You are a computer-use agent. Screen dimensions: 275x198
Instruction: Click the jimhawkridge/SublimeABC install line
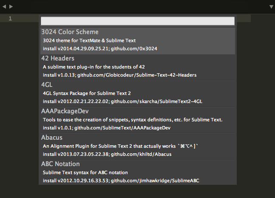coord(121,181)
